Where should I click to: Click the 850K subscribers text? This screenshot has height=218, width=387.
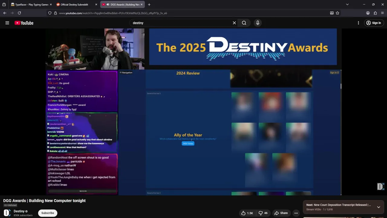[23, 215]
